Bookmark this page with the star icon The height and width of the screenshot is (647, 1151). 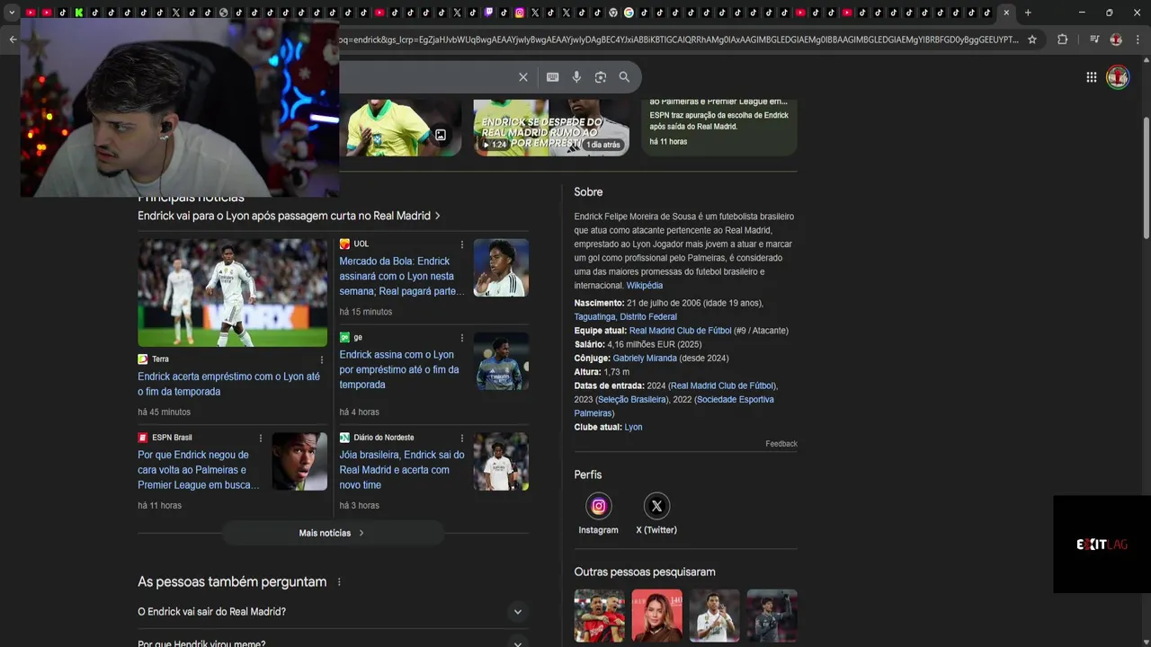pos(1032,40)
